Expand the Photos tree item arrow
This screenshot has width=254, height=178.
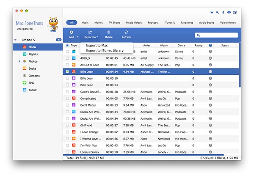19,61
